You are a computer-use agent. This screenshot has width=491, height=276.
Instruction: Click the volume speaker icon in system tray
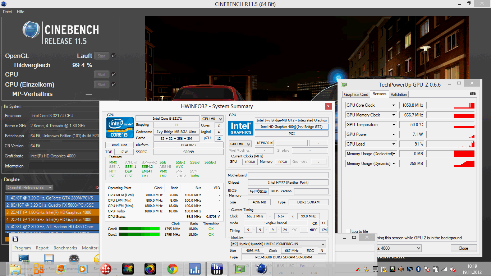[401, 269]
